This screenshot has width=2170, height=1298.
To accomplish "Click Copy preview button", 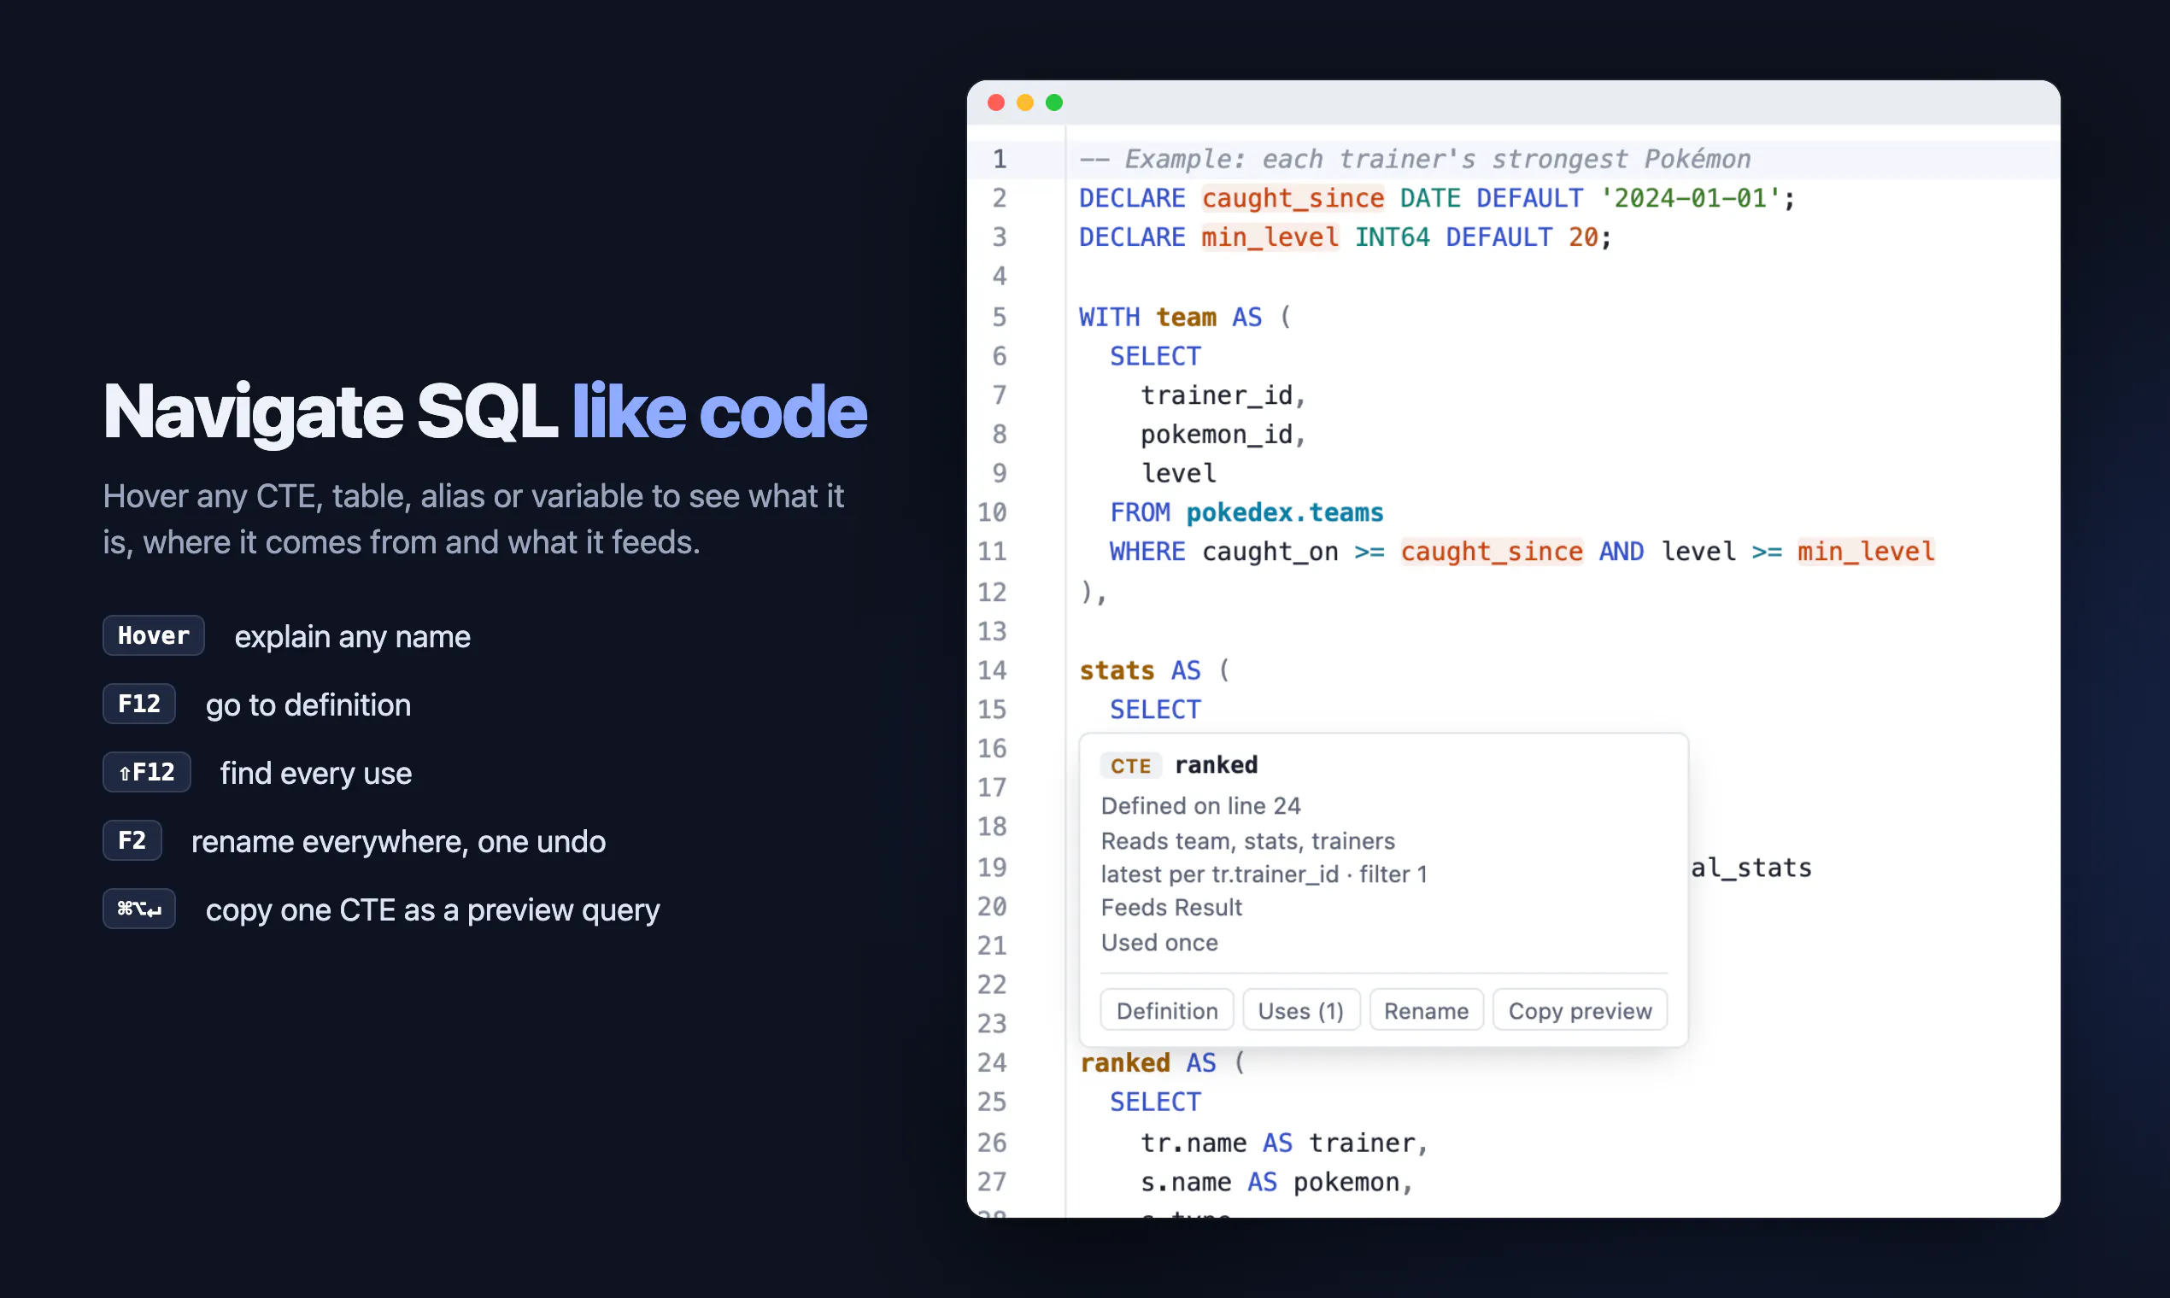I will [x=1580, y=1010].
